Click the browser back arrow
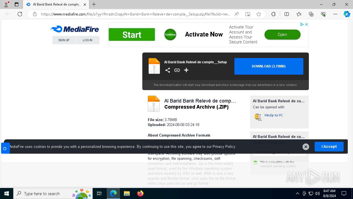The height and width of the screenshot is (199, 353). click(x=8, y=14)
